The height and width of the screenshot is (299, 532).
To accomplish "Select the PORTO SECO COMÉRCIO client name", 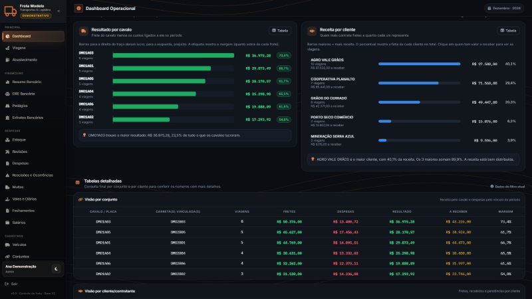I will pos(332,117).
